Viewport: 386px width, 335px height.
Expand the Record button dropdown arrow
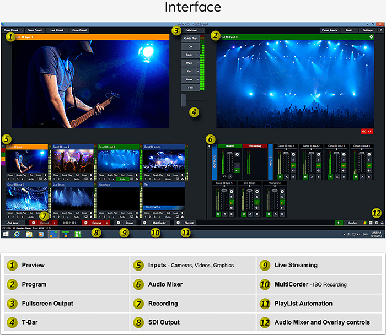pos(55,223)
